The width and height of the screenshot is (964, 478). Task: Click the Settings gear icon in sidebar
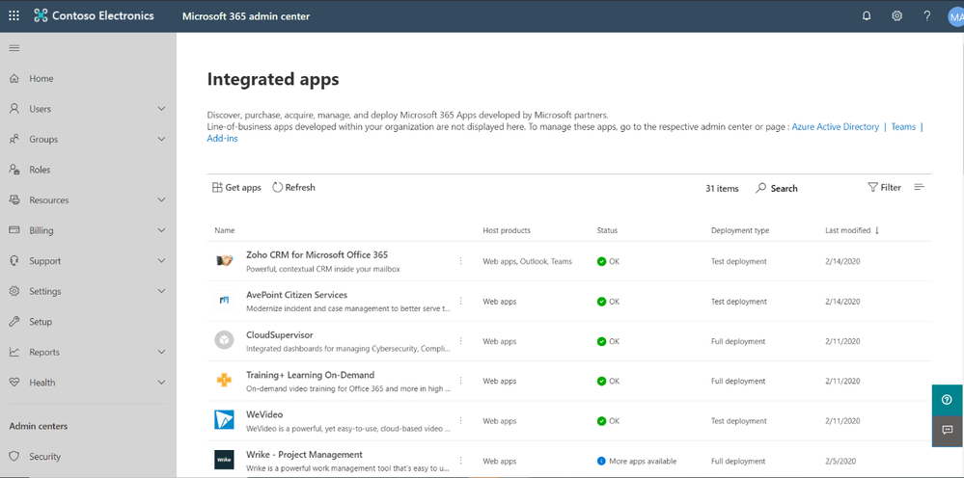14,291
